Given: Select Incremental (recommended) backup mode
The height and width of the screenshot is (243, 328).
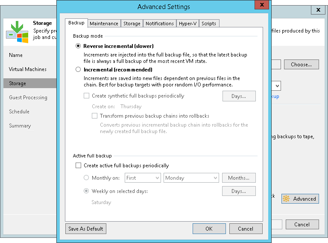Looking at the screenshot, I should [78, 69].
